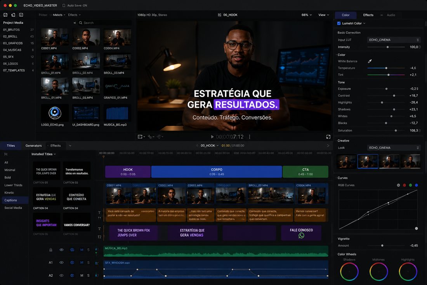Click the first panel icon in top-left toolbar

click(5, 15)
